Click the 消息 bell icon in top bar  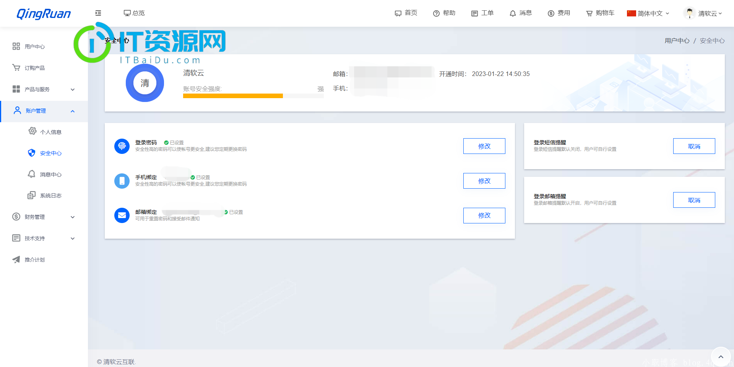(513, 13)
